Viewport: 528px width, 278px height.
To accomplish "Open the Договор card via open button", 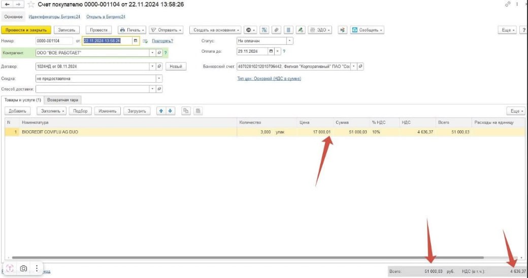I will [159, 66].
